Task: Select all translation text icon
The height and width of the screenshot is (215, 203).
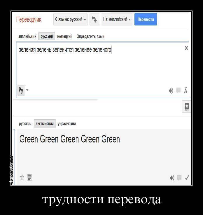Action: 29,178
